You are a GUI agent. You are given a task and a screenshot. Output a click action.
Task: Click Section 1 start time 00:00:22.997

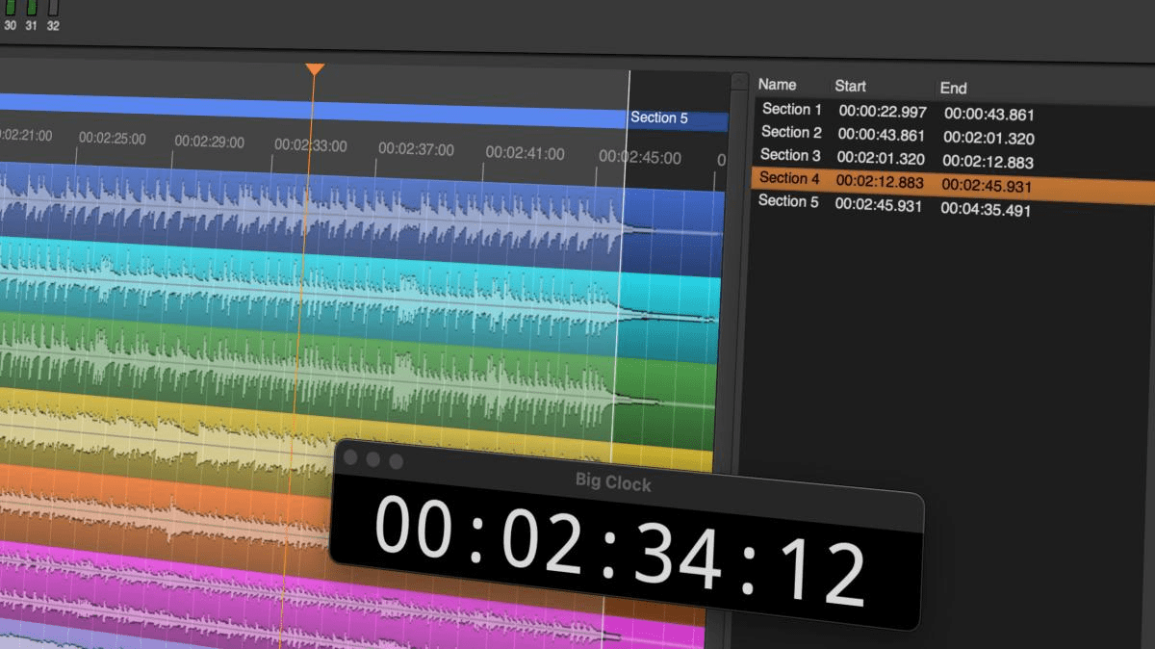coord(883,112)
